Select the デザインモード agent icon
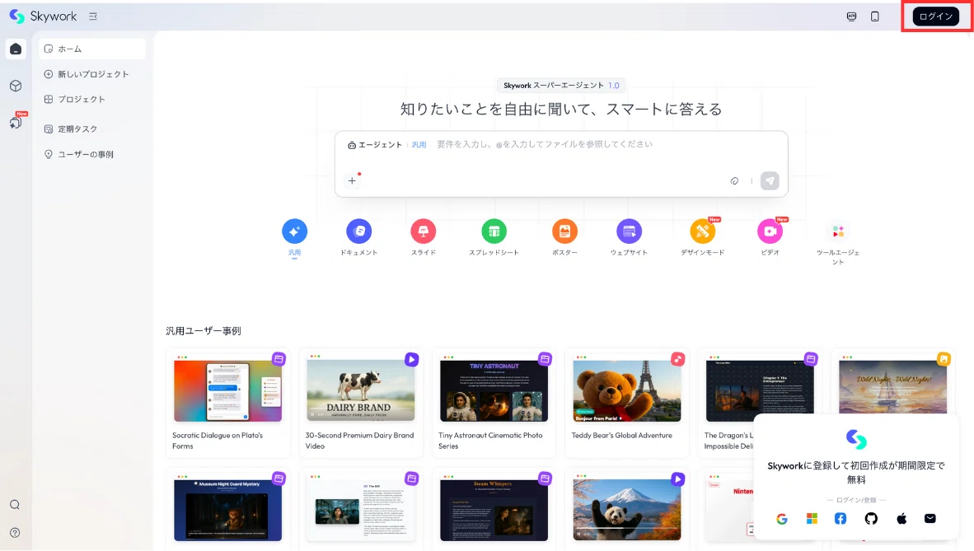Screen dimensions: 974x551 (x=703, y=231)
